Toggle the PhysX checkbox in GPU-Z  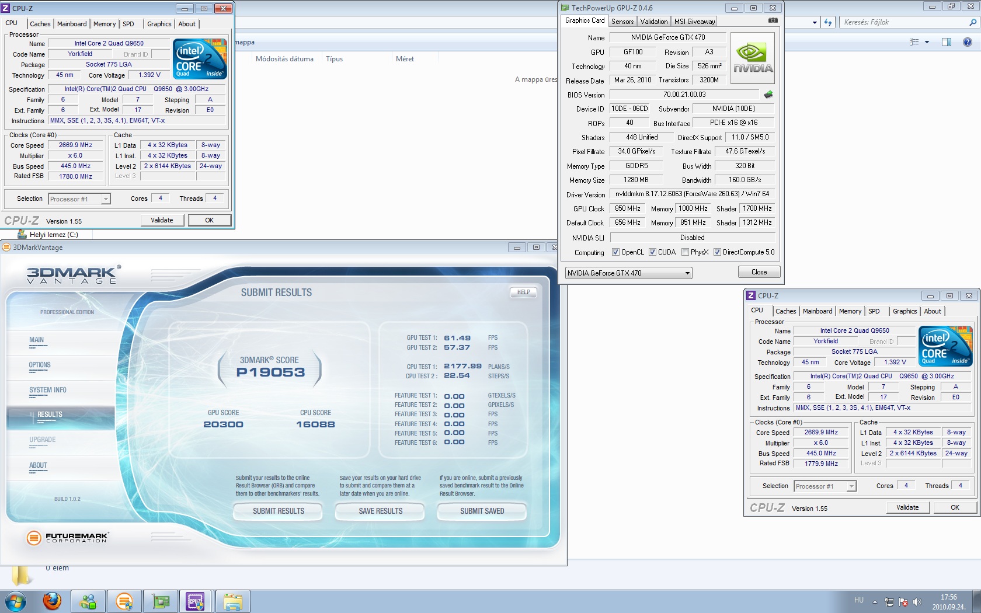tap(685, 252)
